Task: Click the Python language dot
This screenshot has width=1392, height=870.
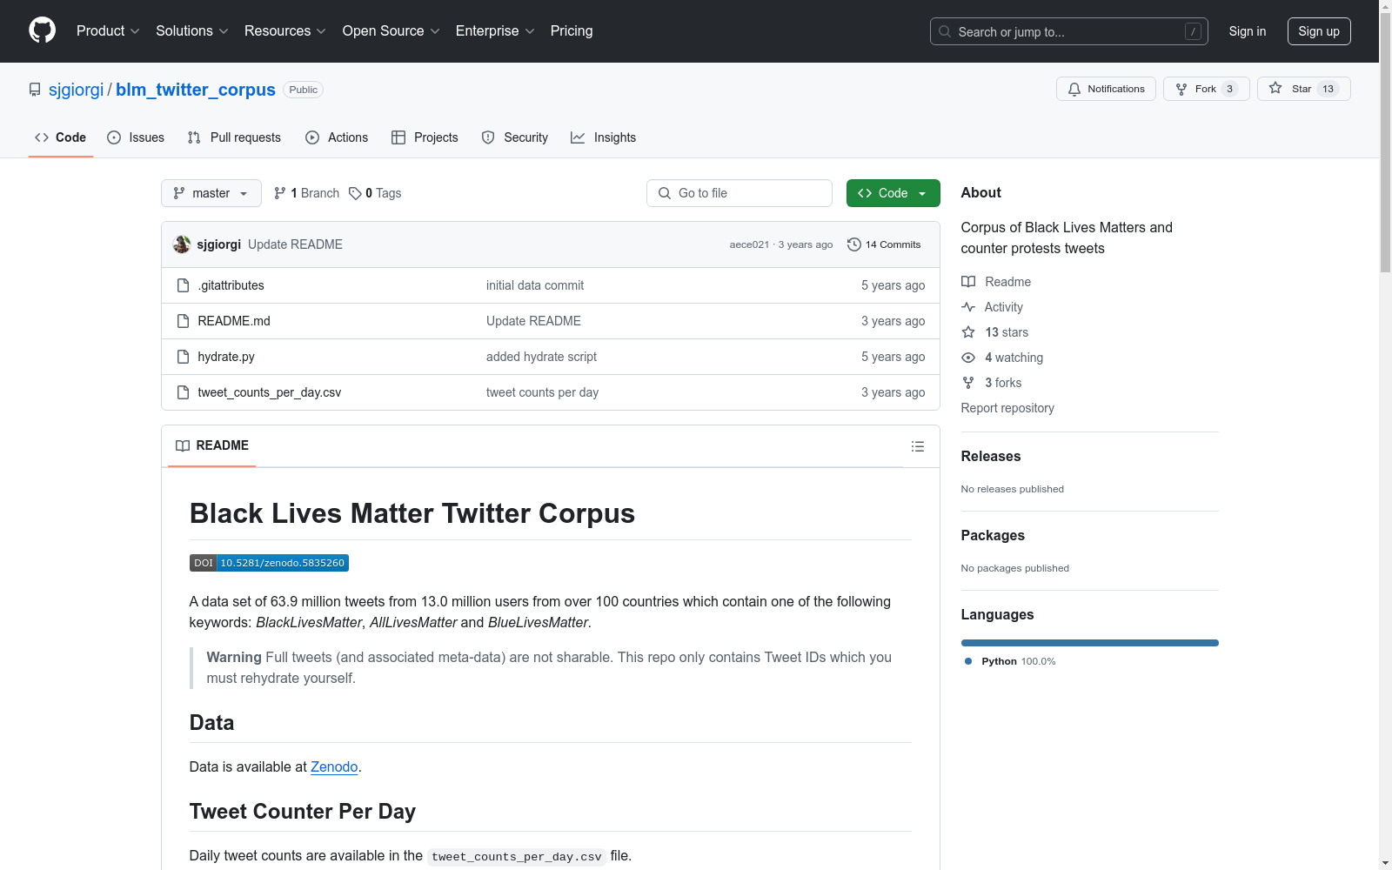Action: click(x=968, y=661)
